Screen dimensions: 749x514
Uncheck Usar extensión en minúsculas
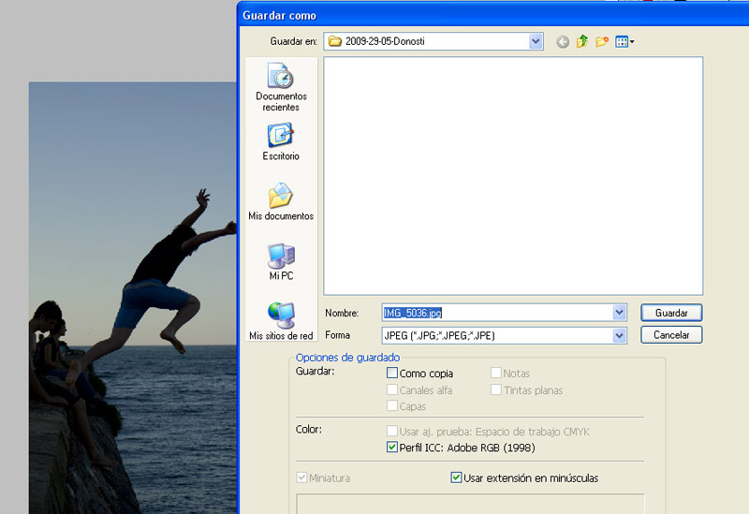click(x=456, y=477)
